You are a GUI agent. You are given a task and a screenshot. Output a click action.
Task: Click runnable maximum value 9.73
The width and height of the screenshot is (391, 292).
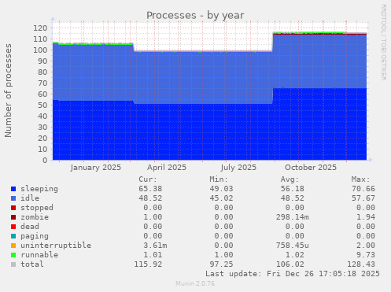(x=366, y=255)
